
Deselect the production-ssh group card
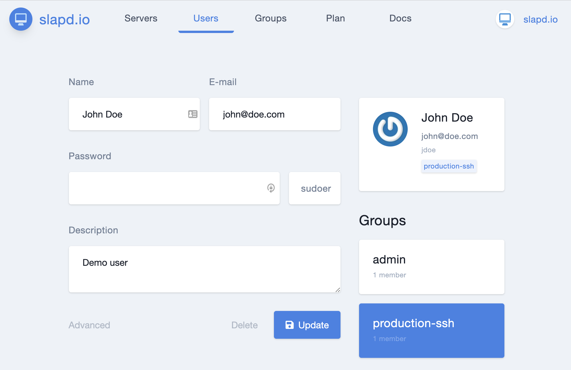click(x=431, y=330)
